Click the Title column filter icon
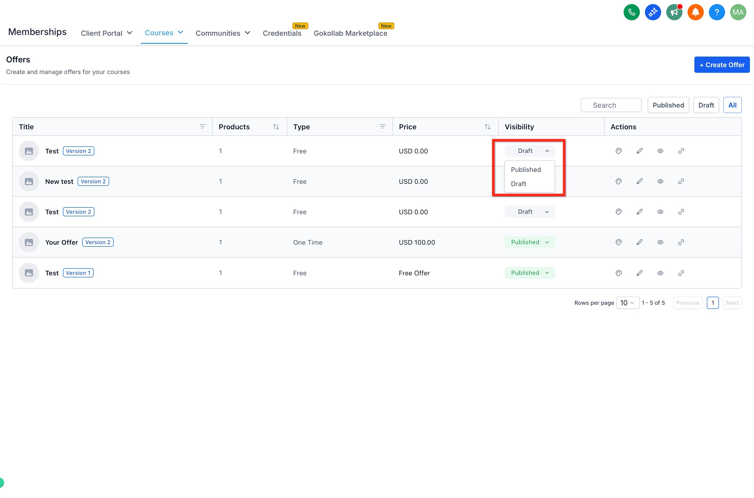Image resolution: width=754 pixels, height=498 pixels. [x=202, y=127]
